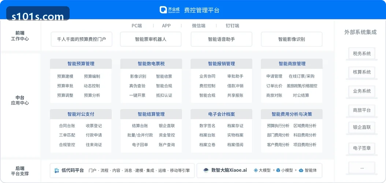Click 预算建模 item
Screen dimensions: 386x183
[x=65, y=76]
